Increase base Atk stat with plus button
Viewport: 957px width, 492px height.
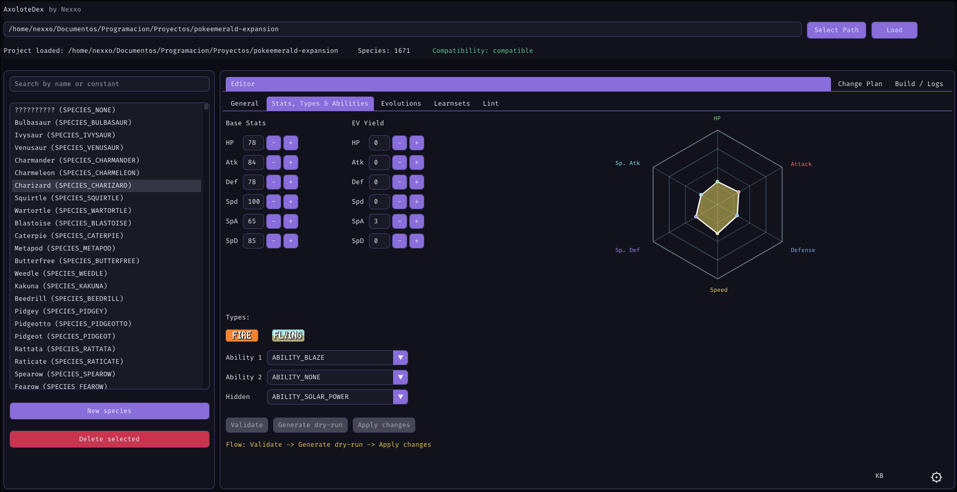pos(291,162)
